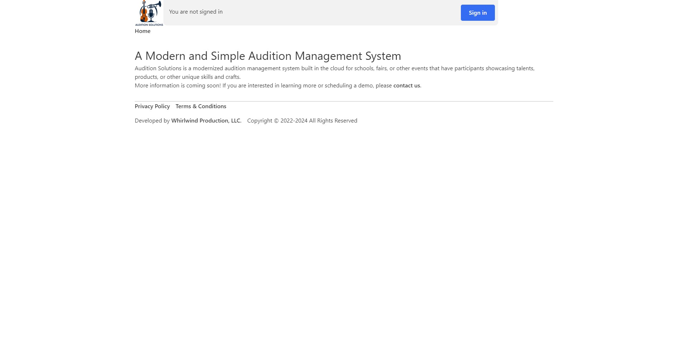687x345 pixels.
Task: Open the Privacy Policy page
Action: pyautogui.click(x=152, y=106)
